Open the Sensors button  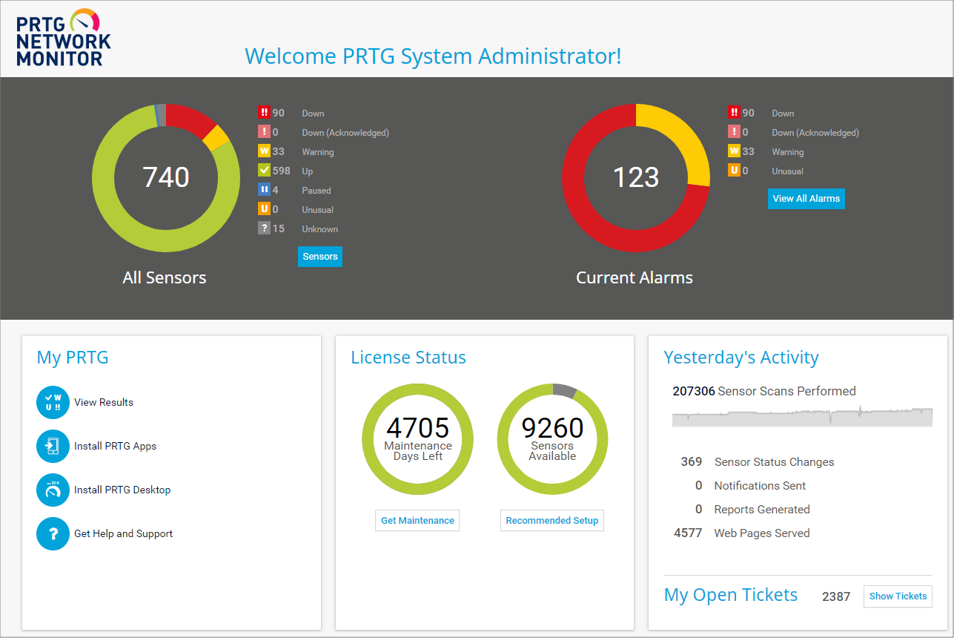(320, 257)
